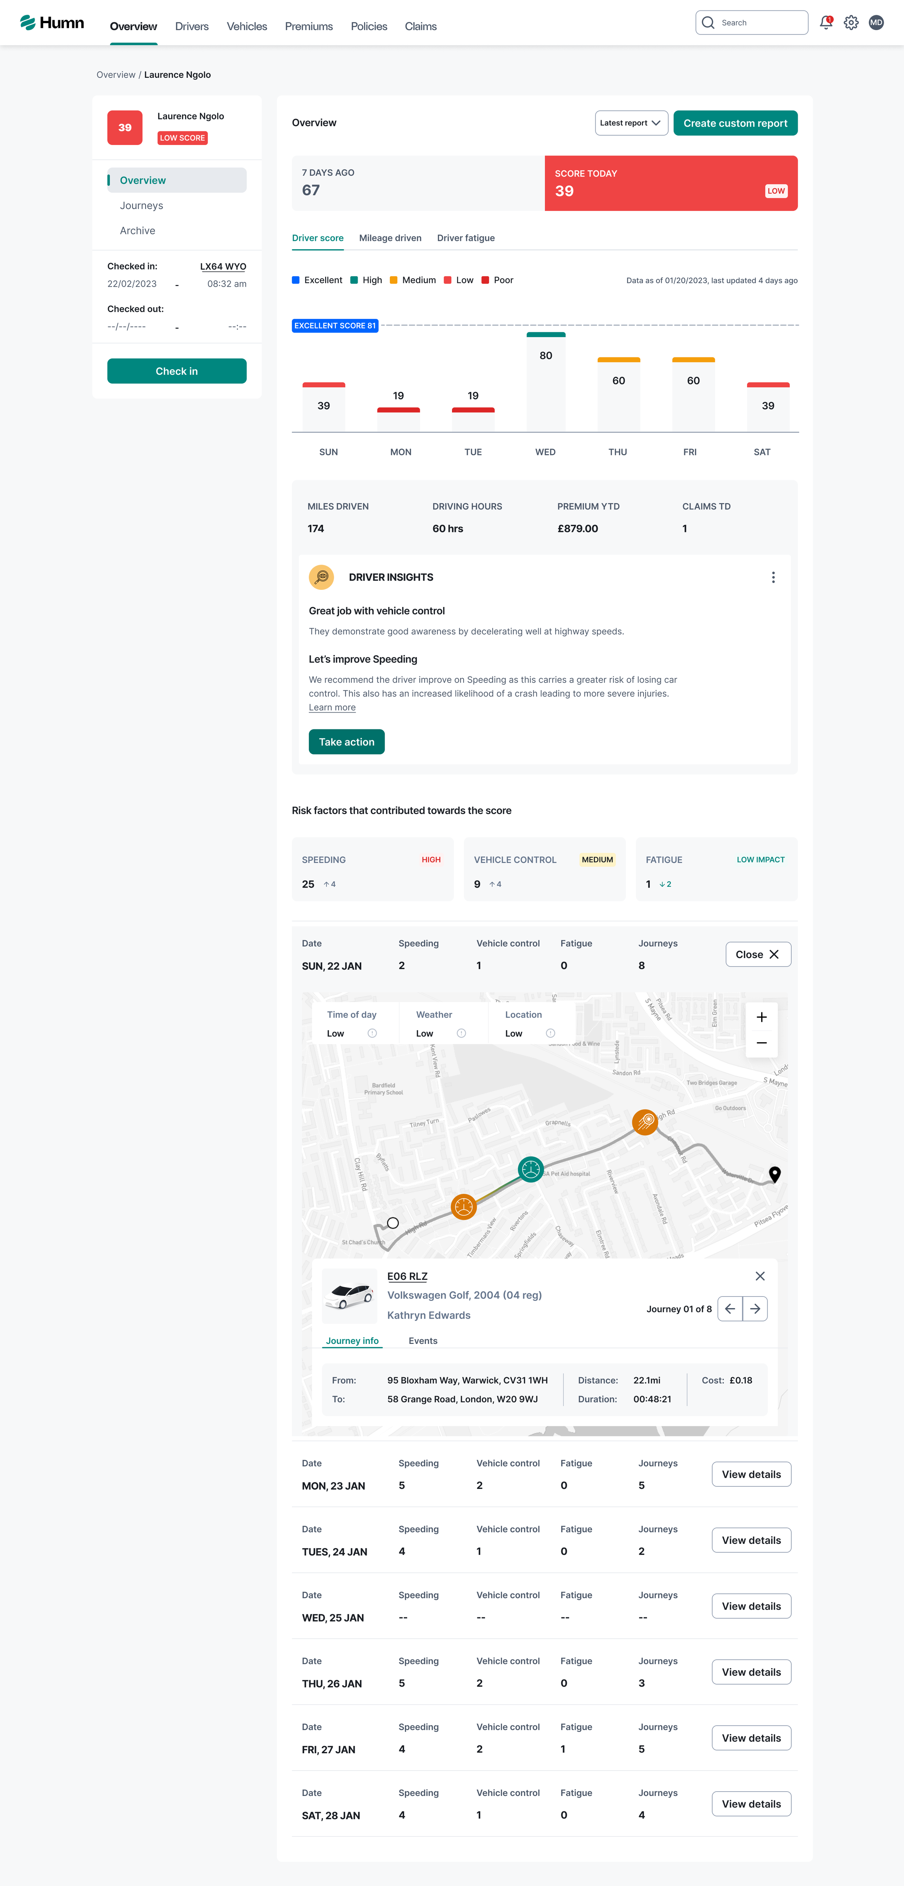Open the notifications bell icon
Image resolution: width=904 pixels, height=1886 pixels.
tap(826, 23)
